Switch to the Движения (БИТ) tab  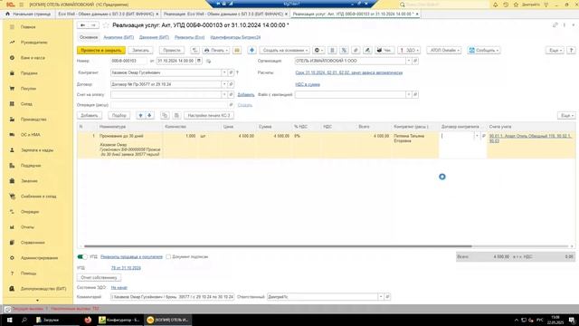[x=154, y=37]
